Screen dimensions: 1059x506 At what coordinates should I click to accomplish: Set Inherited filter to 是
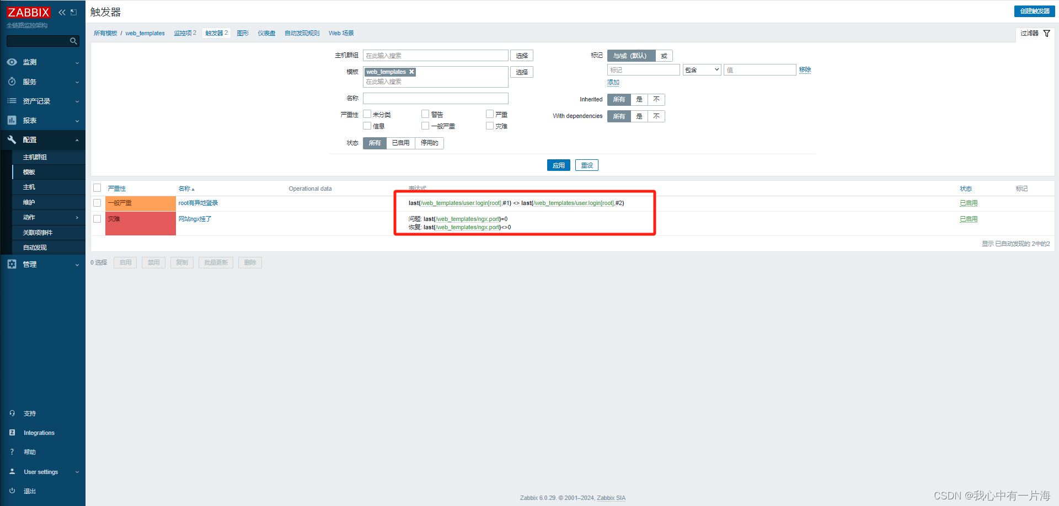(x=639, y=100)
